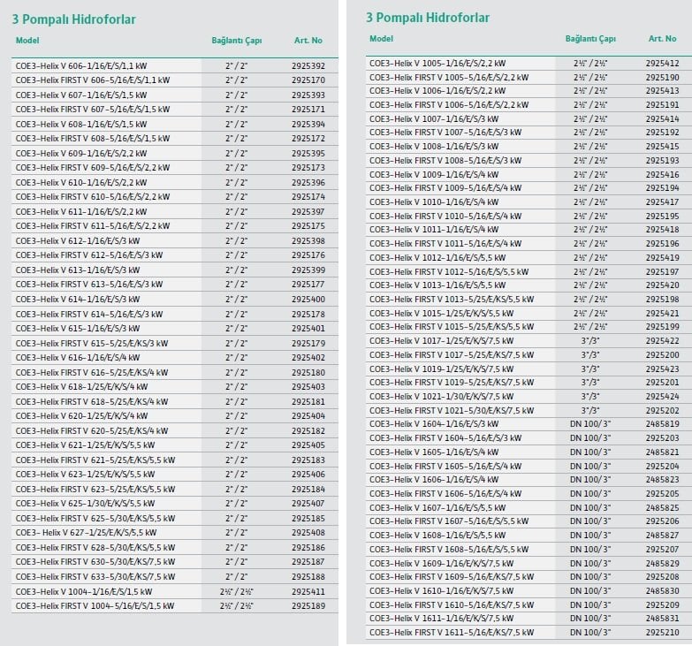Select the right table's "3 Pompalı Hidroforlar" heading

point(428,18)
